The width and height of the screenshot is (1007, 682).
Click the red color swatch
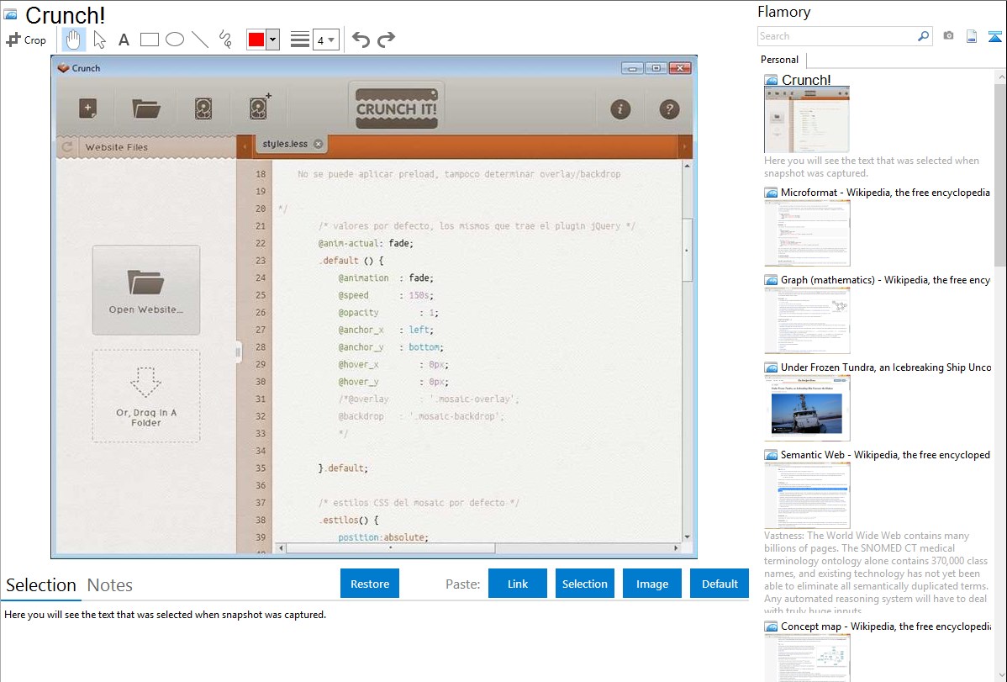(x=256, y=40)
